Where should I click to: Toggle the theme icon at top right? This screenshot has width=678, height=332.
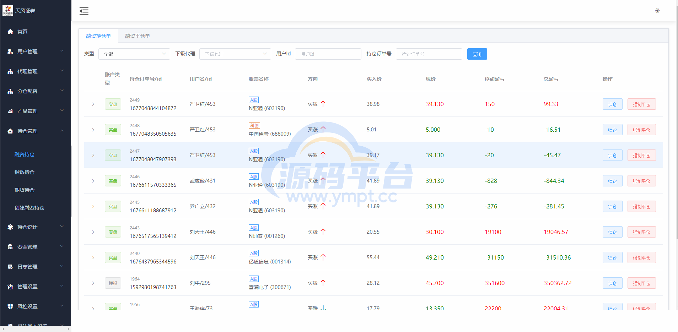tap(657, 11)
